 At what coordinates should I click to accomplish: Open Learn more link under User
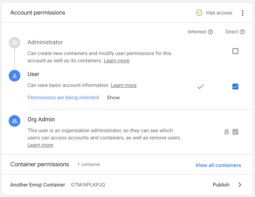point(124,85)
